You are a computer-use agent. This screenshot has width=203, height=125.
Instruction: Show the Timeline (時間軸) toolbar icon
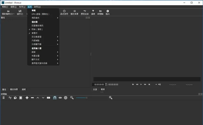(x=100, y=12)
